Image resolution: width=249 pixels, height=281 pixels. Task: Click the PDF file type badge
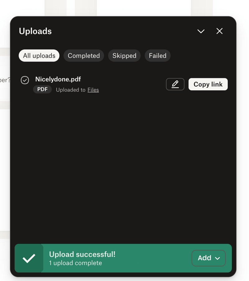pos(42,89)
